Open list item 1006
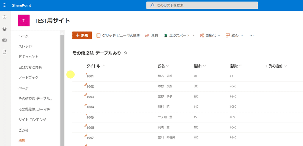This screenshot has height=146, width=303. pos(90,127)
